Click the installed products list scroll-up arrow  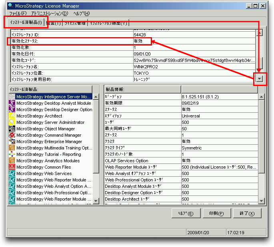tap(96, 97)
